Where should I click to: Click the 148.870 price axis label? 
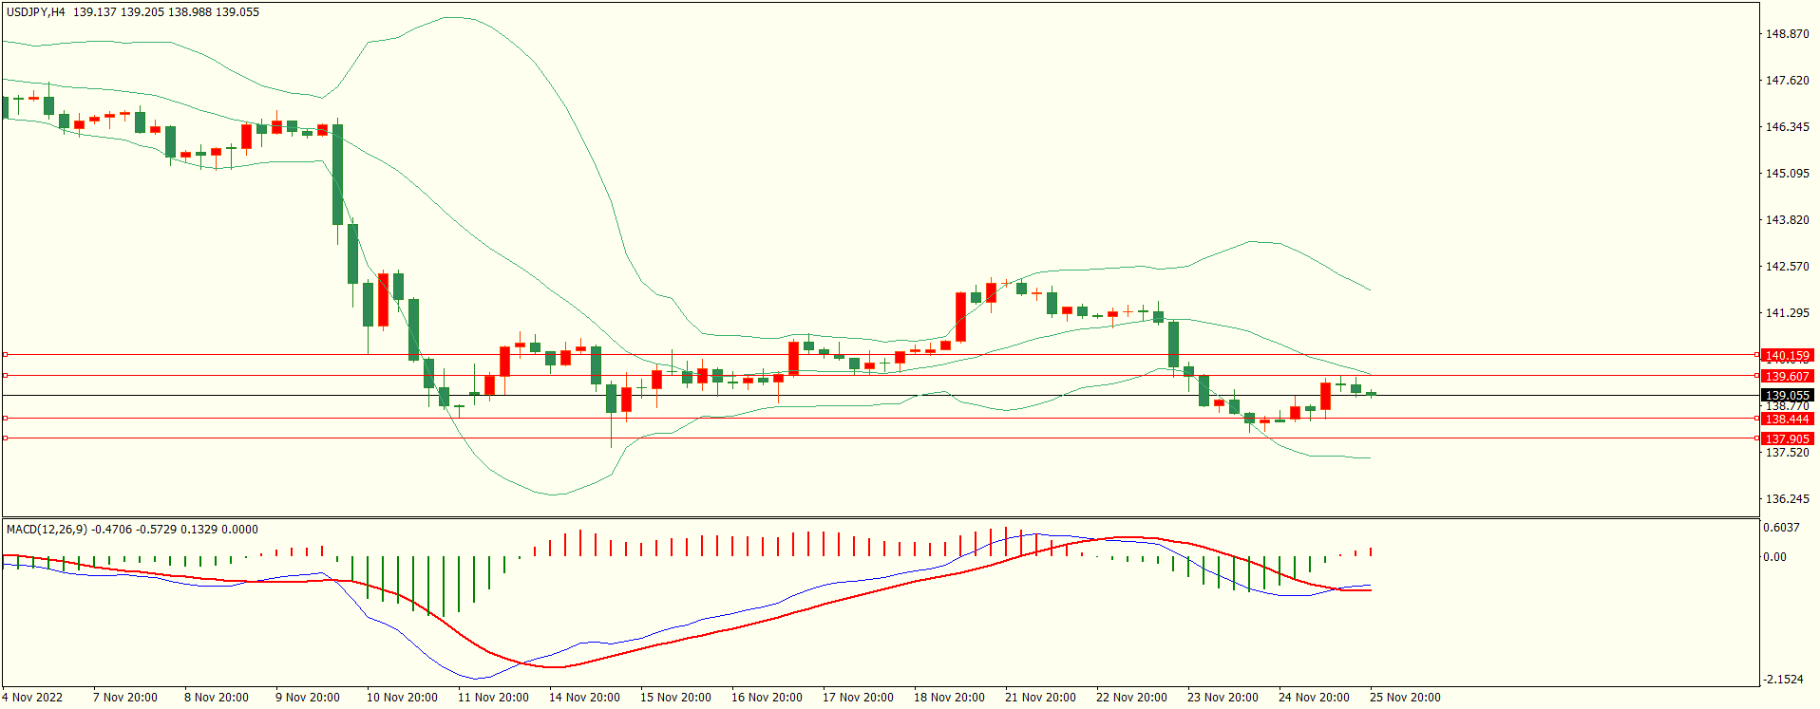(x=1787, y=34)
